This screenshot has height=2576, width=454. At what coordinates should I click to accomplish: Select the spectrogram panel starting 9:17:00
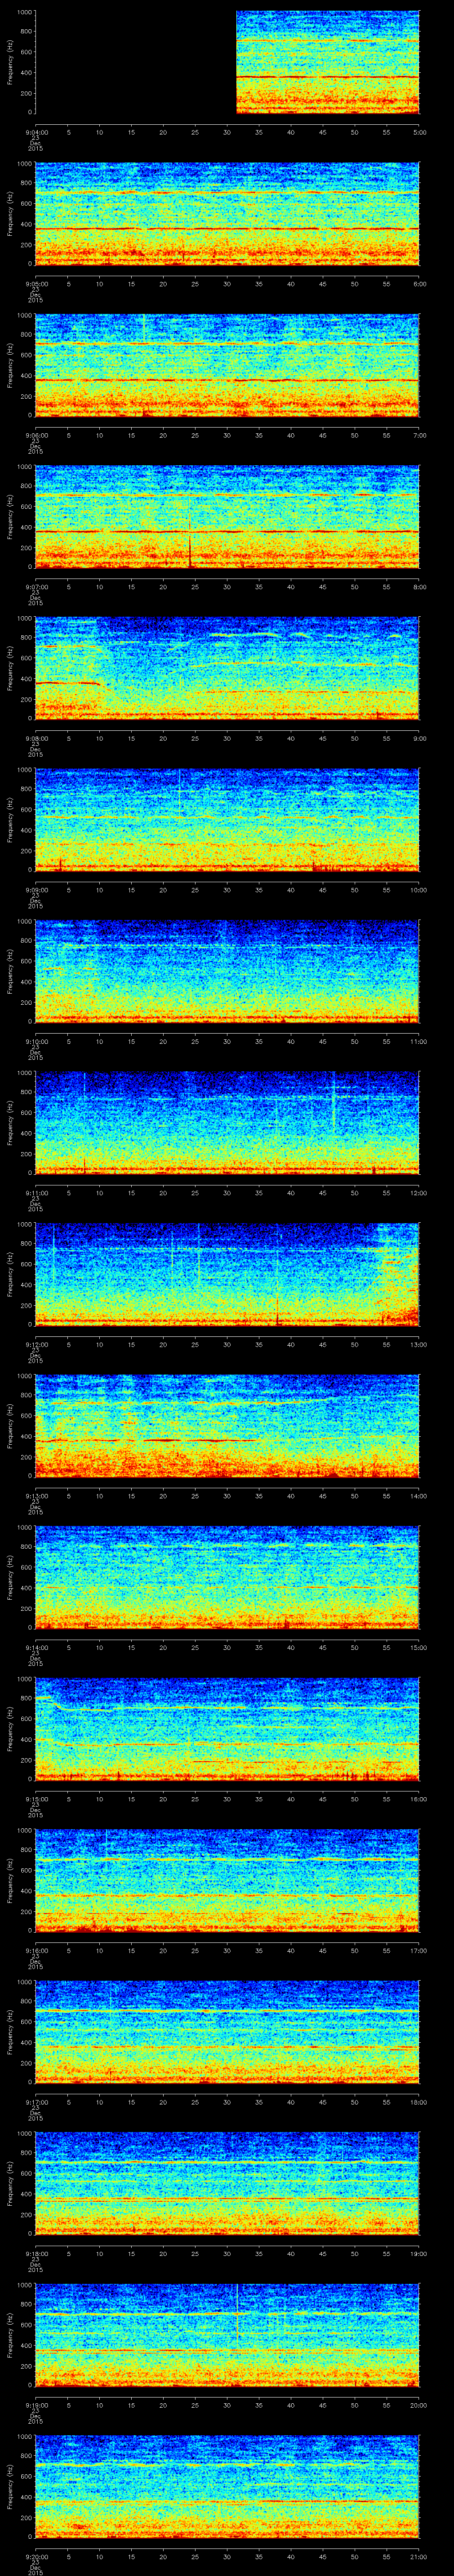227,2032
